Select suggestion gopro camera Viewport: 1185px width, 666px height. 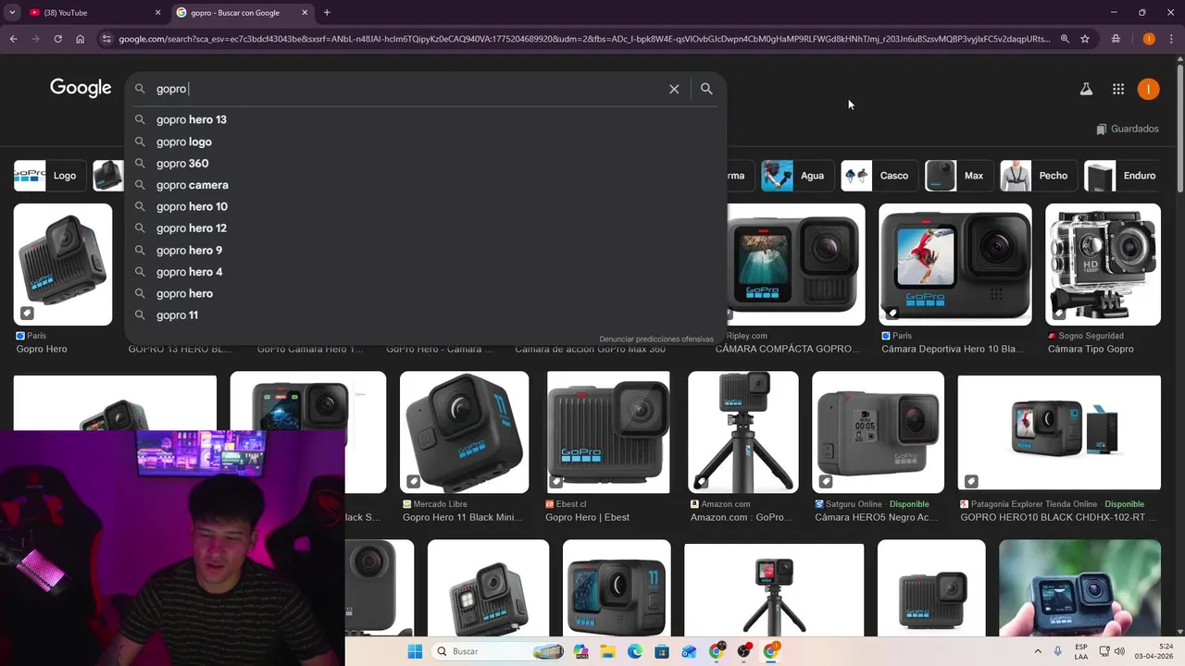(426, 185)
